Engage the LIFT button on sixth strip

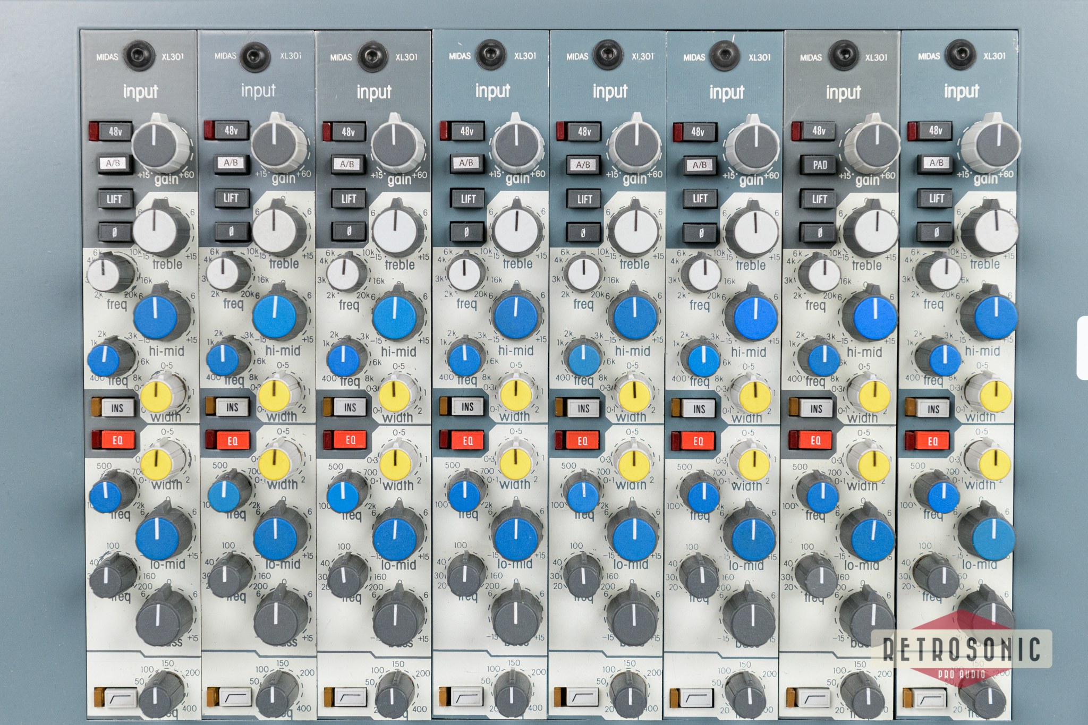tap(700, 199)
